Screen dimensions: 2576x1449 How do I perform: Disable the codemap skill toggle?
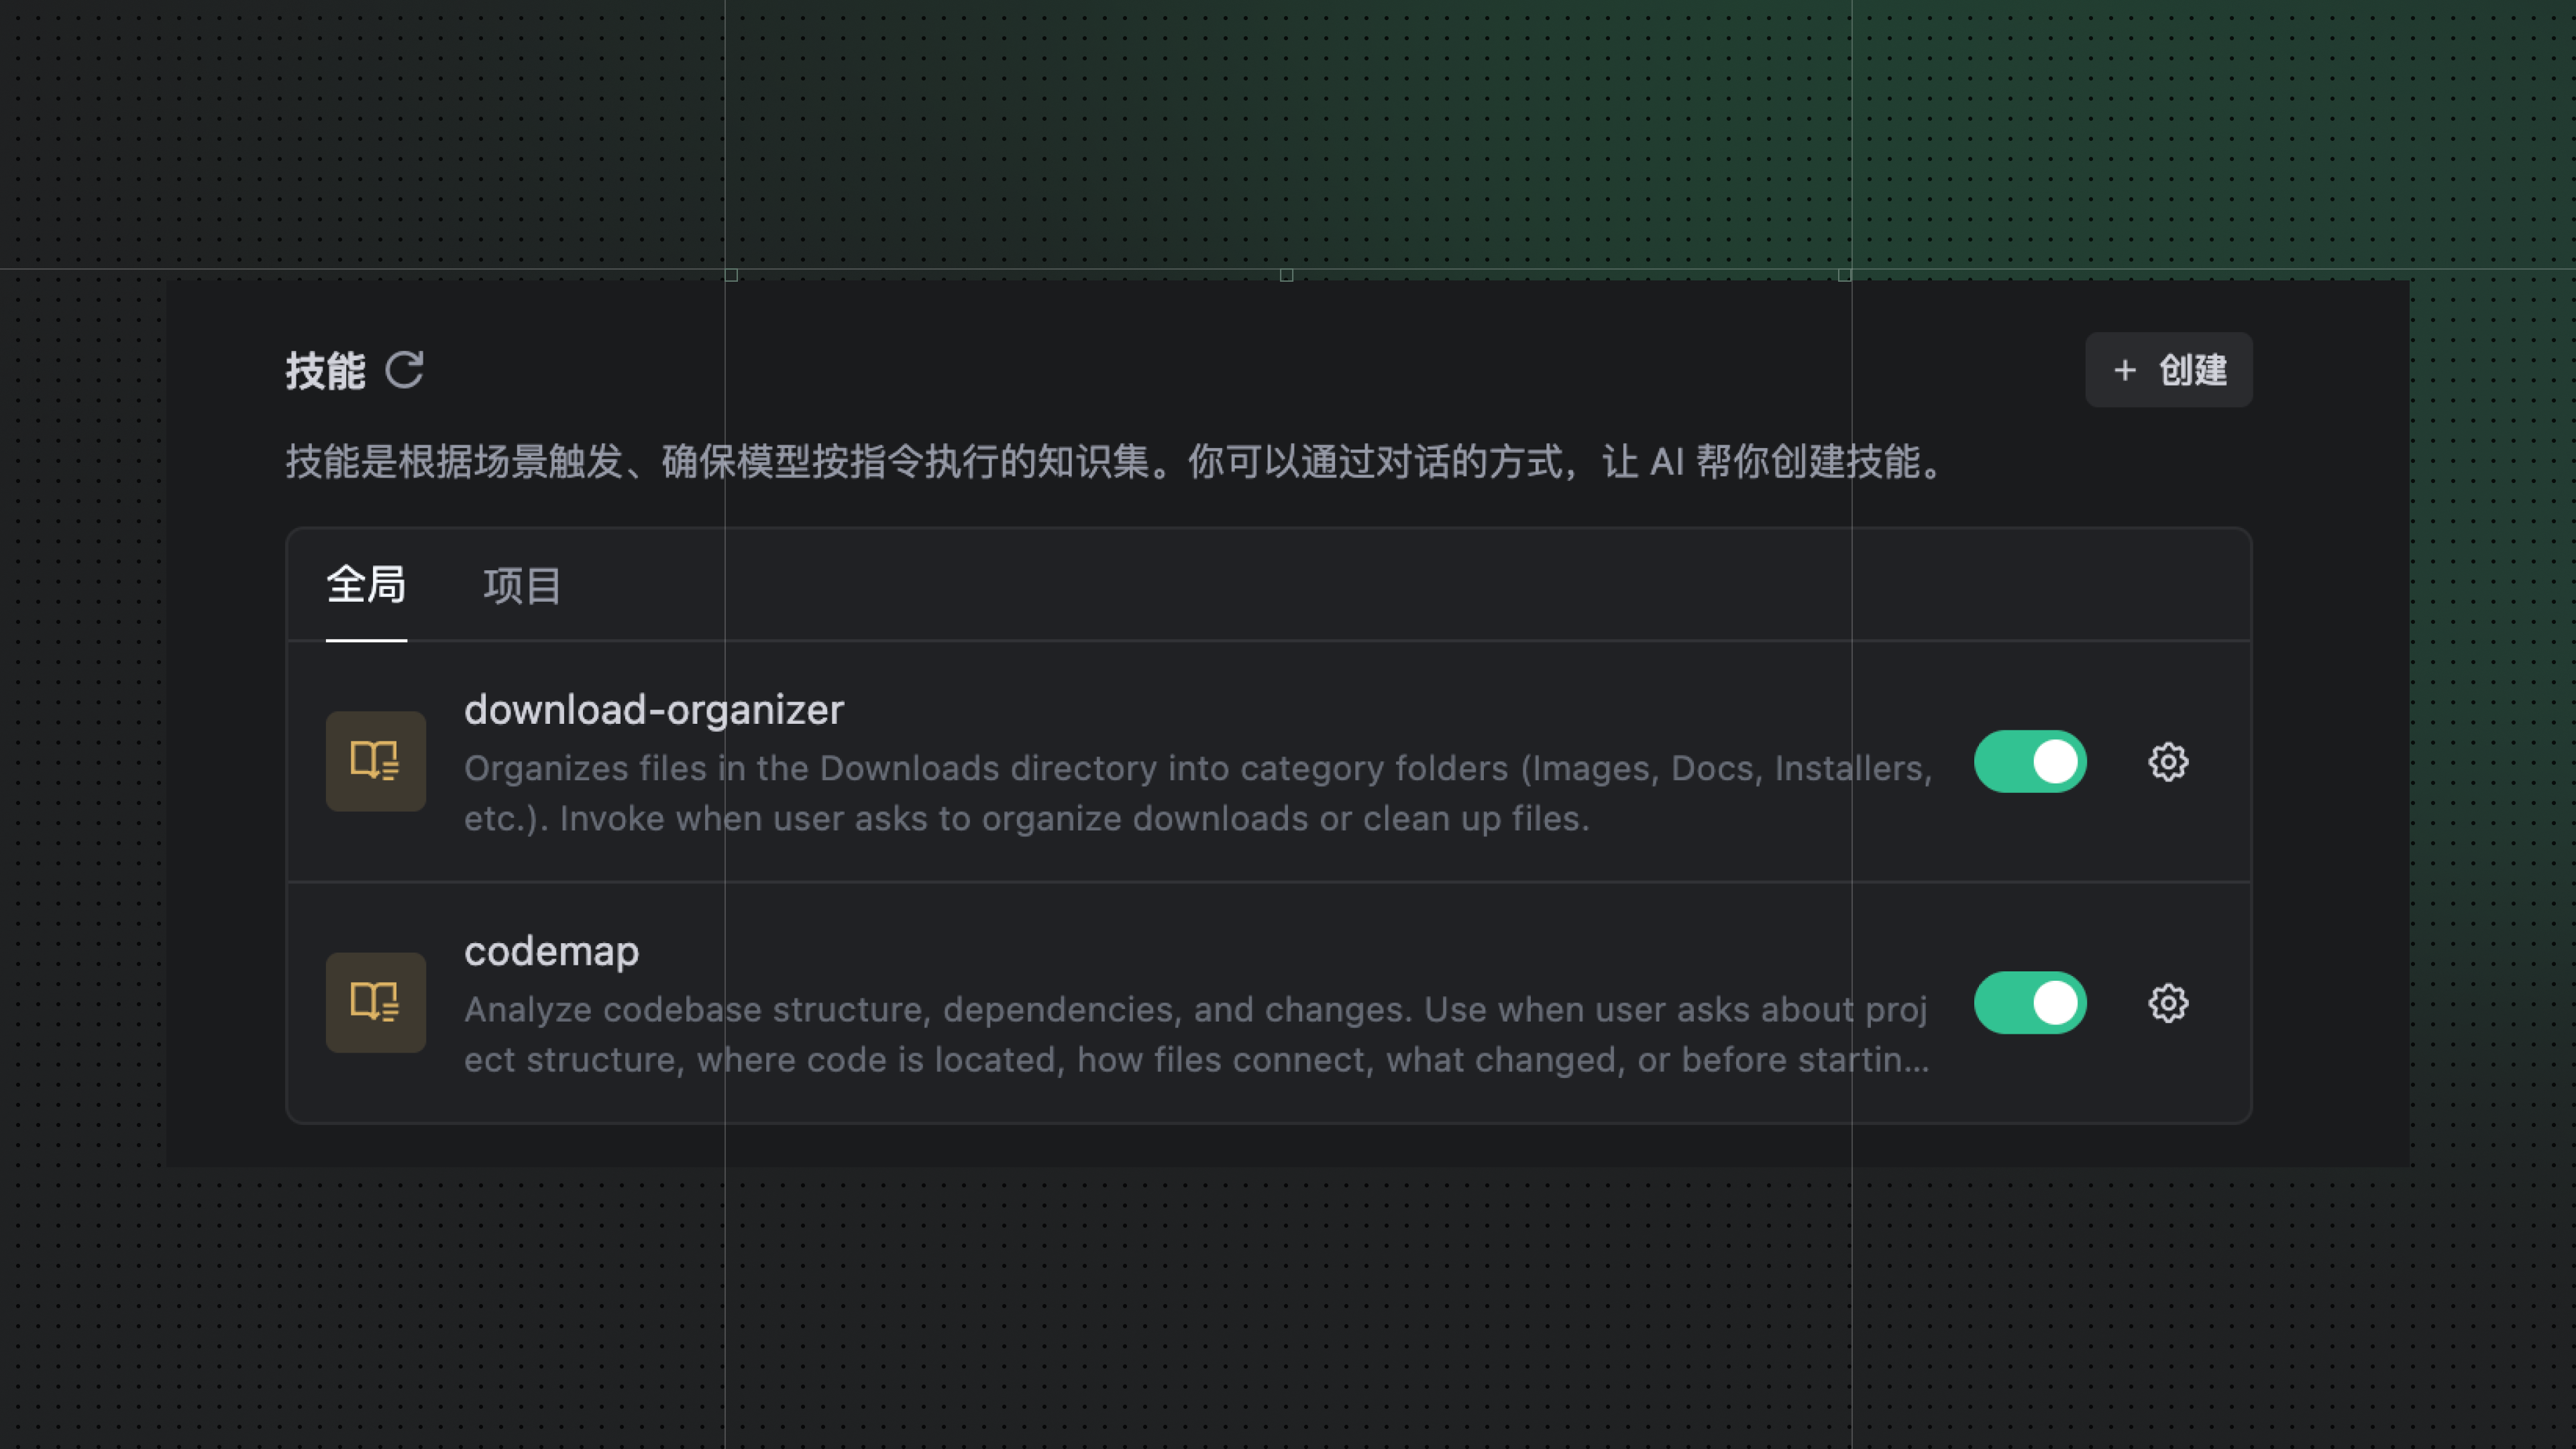click(x=2029, y=1003)
